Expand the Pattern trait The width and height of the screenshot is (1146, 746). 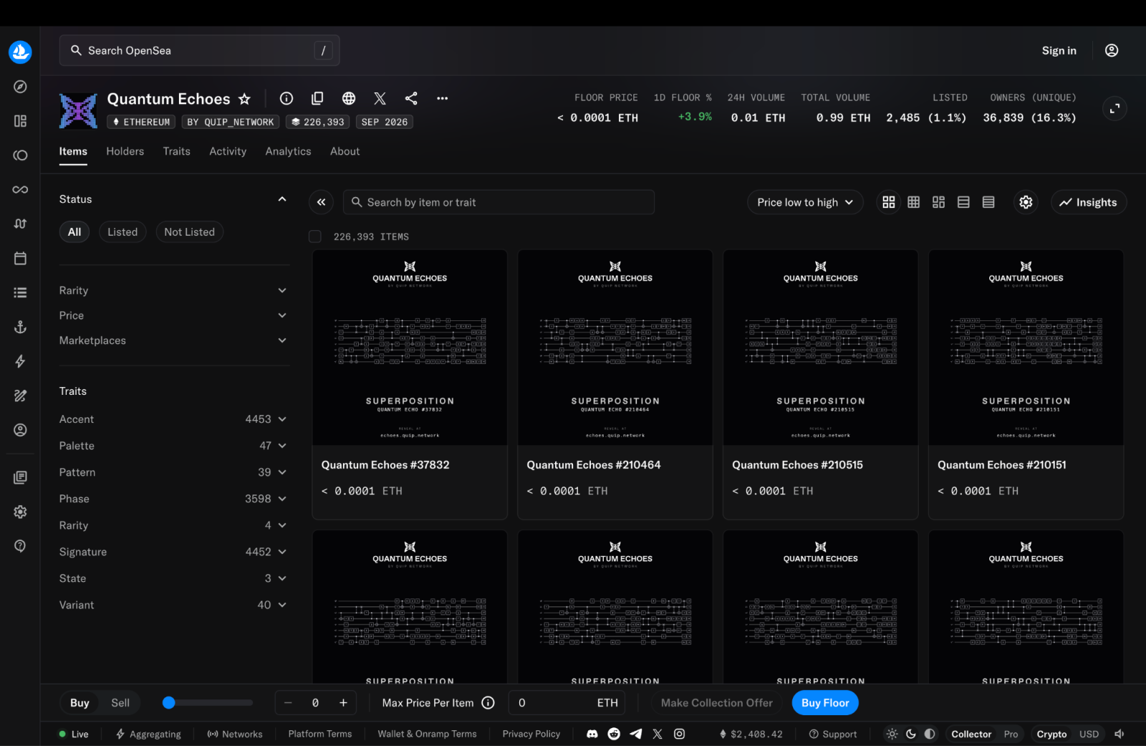tap(173, 472)
